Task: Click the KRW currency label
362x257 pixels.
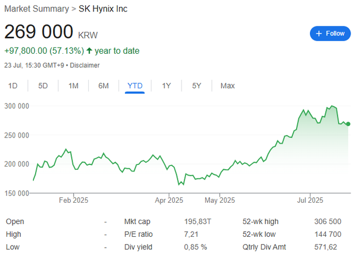Action: coord(88,35)
